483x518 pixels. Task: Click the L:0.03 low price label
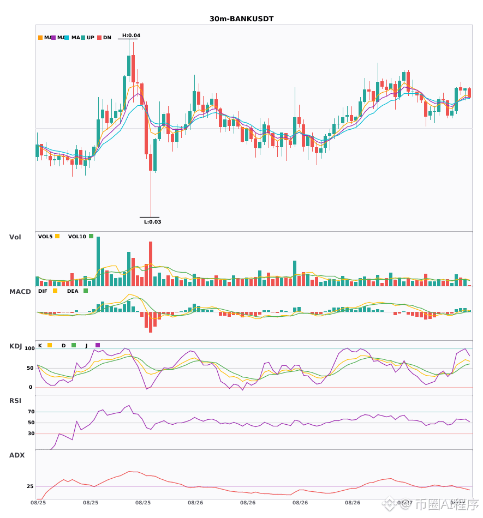[x=152, y=222]
